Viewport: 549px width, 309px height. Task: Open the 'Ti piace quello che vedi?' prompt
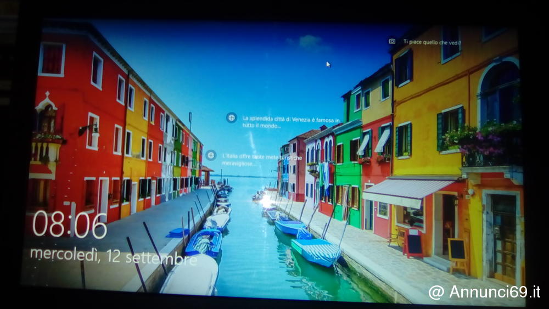coord(432,42)
